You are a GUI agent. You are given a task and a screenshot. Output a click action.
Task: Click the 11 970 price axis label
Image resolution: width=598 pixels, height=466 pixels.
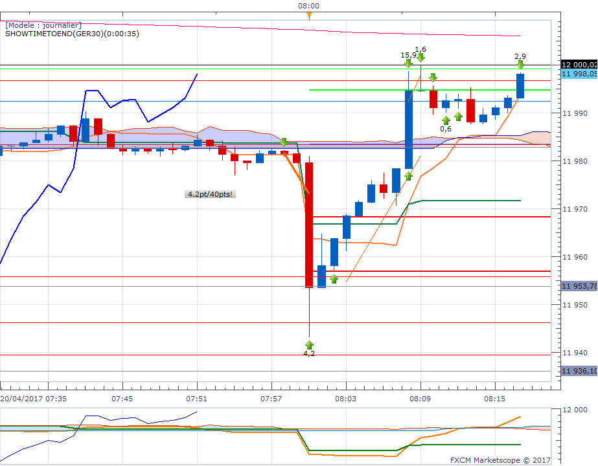point(575,209)
